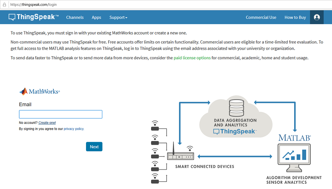Expand the Support dropdown

(x=119, y=18)
